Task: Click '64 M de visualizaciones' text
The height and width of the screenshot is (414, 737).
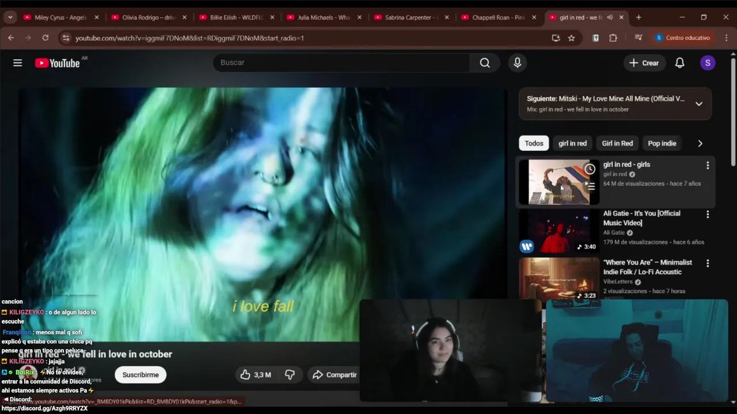Action: (634, 184)
